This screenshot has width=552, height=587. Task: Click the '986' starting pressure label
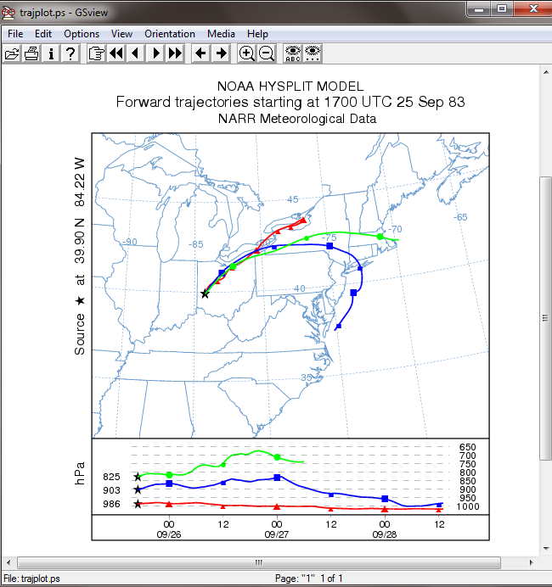(112, 504)
